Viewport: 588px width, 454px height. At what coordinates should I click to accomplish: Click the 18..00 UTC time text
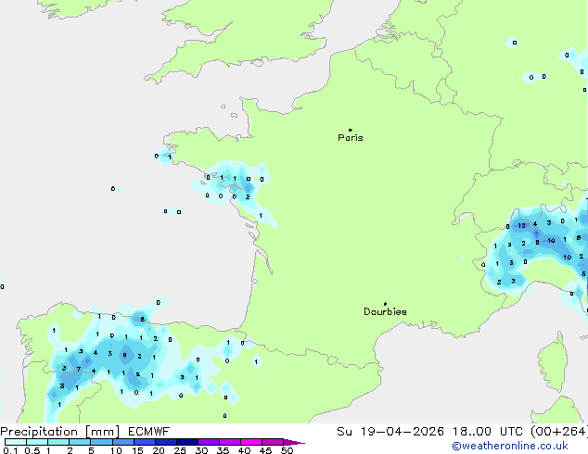[x=488, y=432]
